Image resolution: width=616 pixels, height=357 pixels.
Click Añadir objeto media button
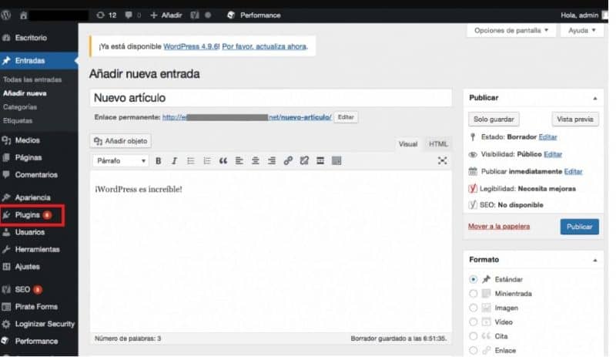click(x=121, y=141)
